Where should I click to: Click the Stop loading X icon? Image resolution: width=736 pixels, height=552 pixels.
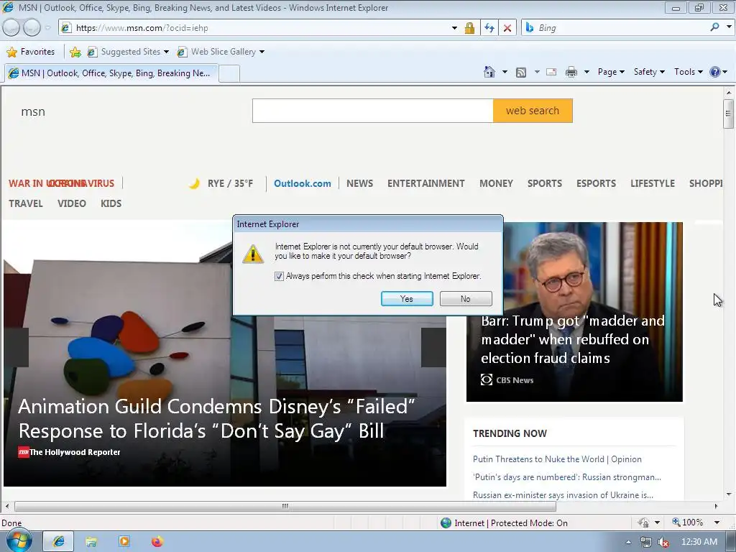point(507,28)
